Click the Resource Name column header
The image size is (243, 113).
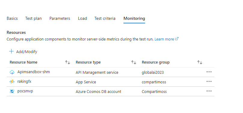(x=23, y=62)
